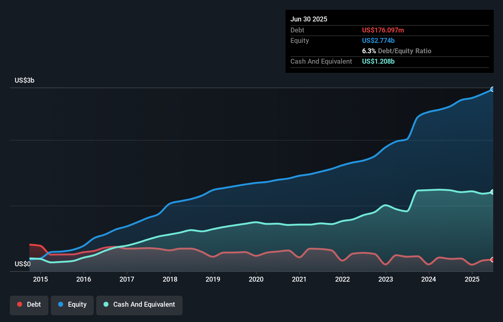Viewport: 503px width, 322px height.
Task: Click the US$1.208b Cash value
Action: tap(378, 62)
